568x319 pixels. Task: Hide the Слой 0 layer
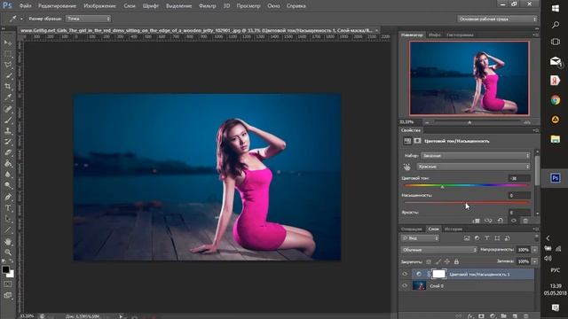pyautogui.click(x=405, y=285)
